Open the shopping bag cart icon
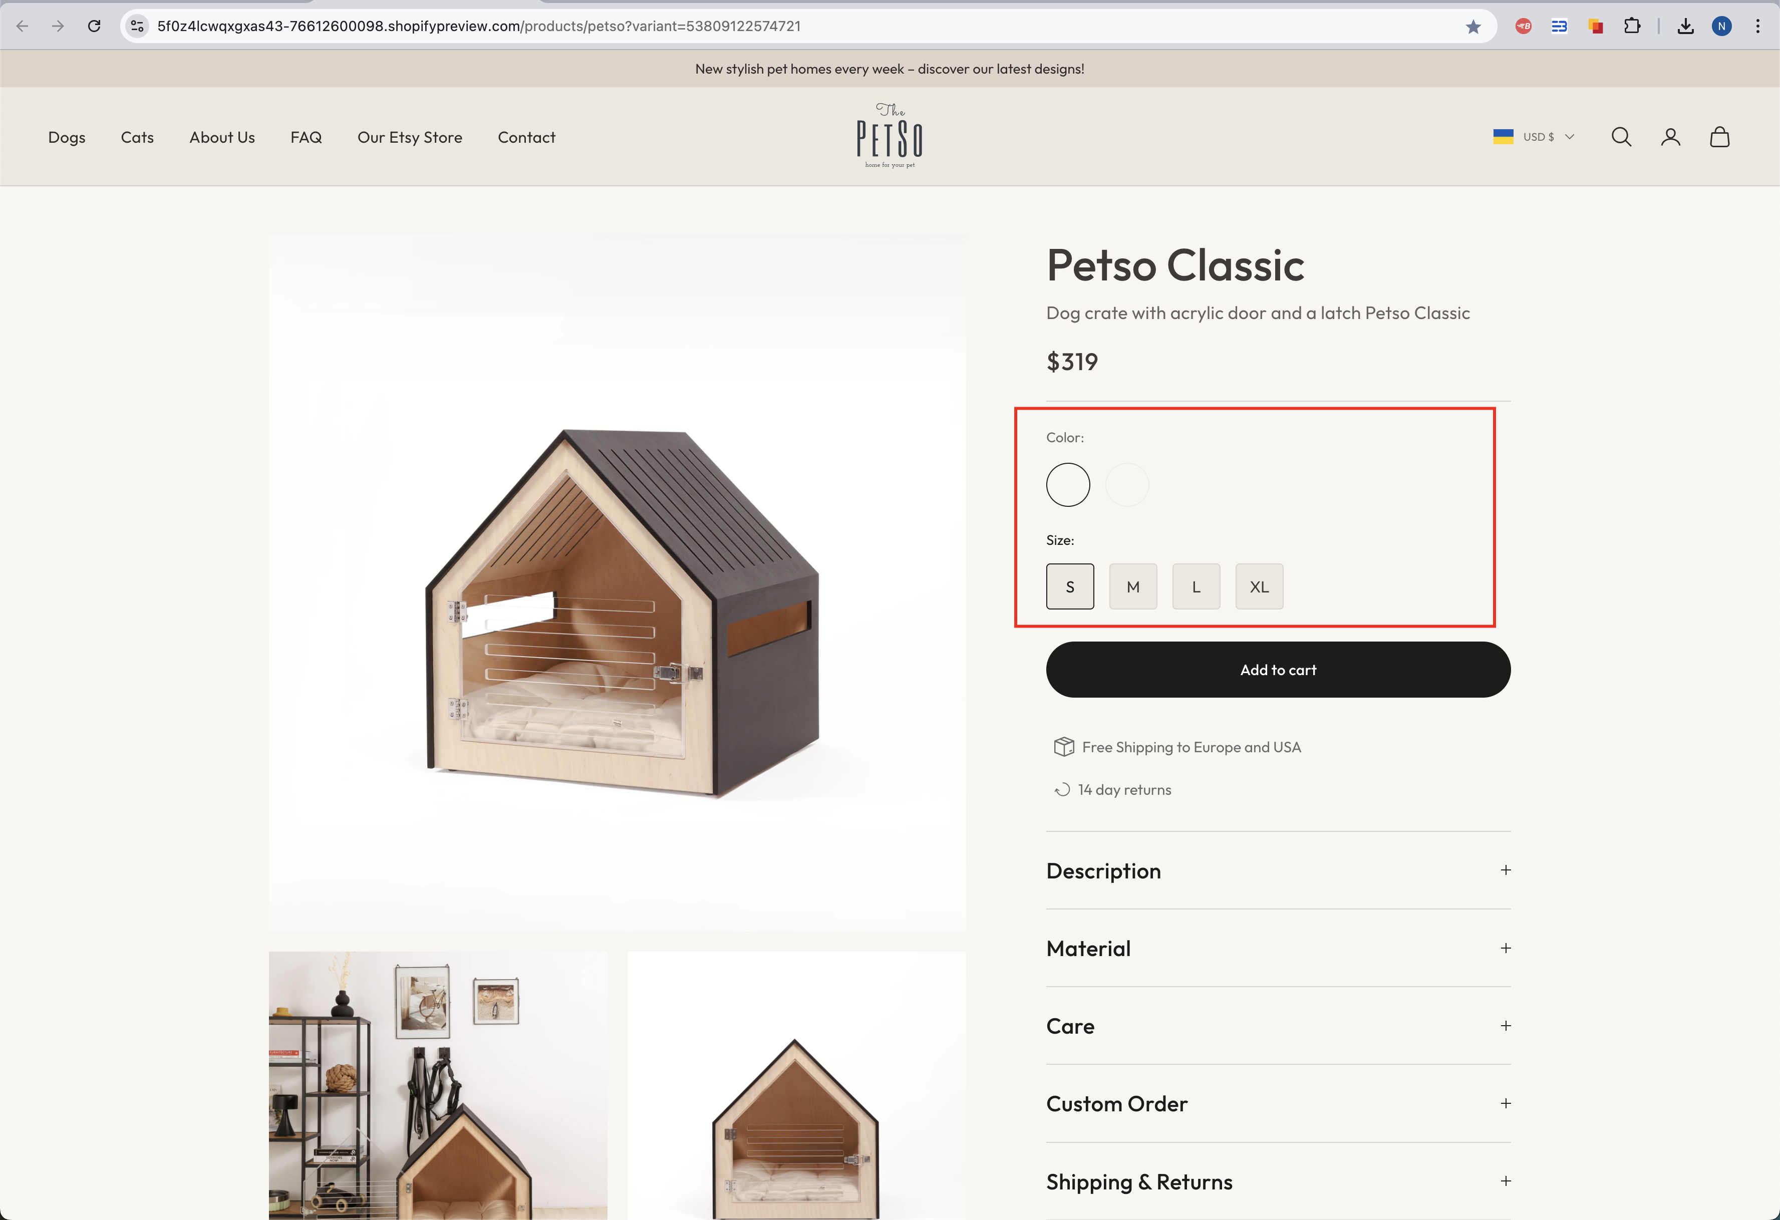The width and height of the screenshot is (1780, 1220). (x=1719, y=137)
